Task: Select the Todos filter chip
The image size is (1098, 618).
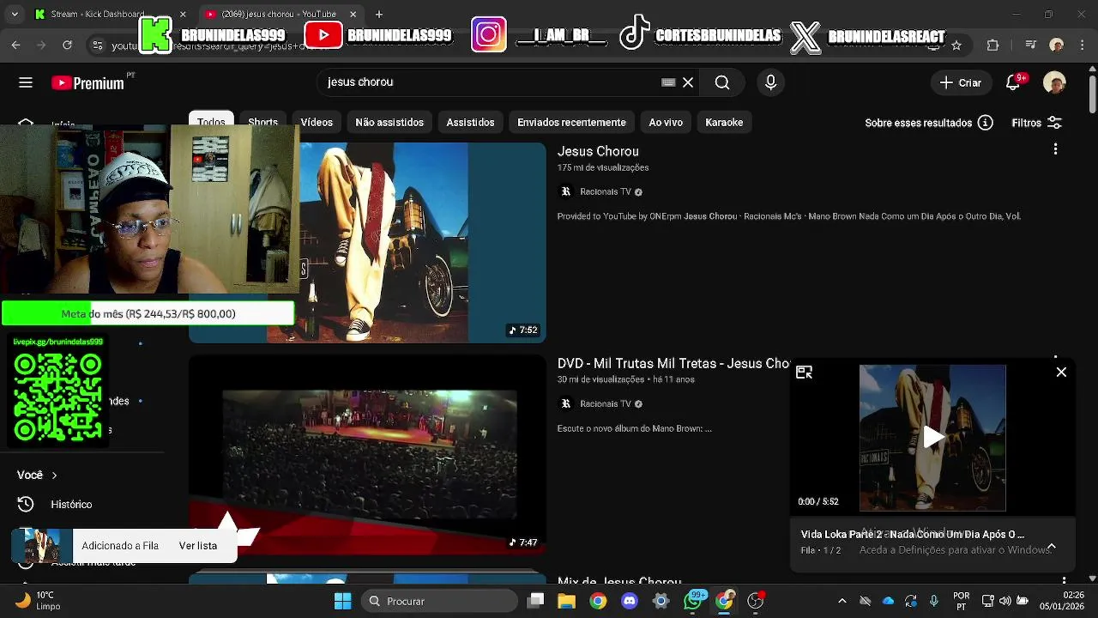Action: (x=211, y=122)
